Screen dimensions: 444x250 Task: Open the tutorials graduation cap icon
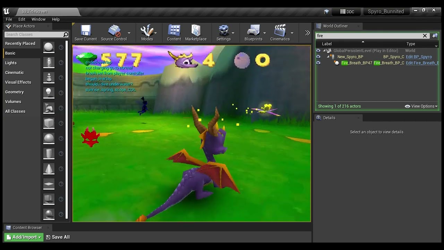(x=326, y=12)
